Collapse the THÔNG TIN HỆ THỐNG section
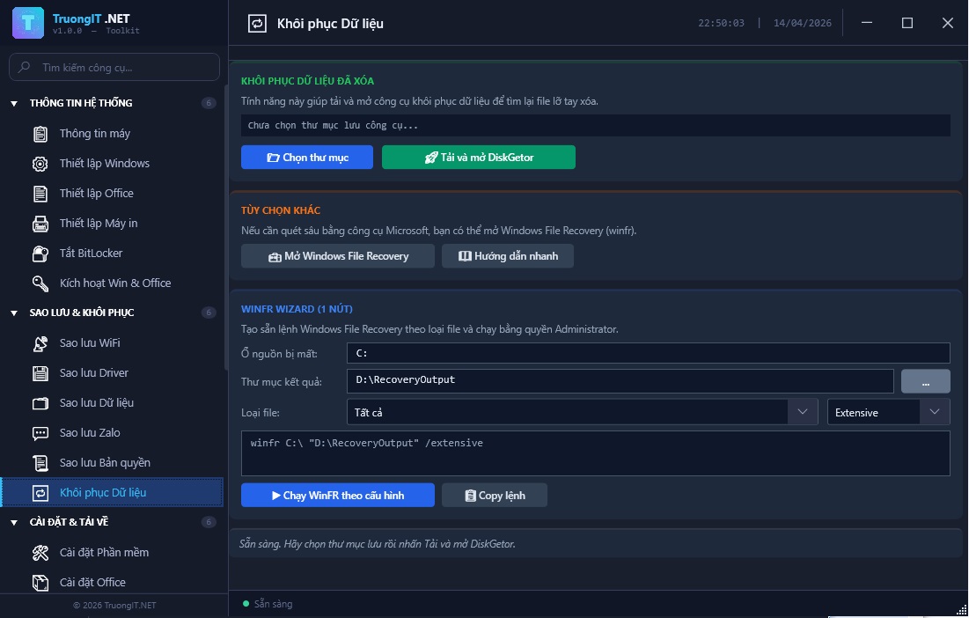Image resolution: width=969 pixels, height=618 pixels. click(14, 104)
